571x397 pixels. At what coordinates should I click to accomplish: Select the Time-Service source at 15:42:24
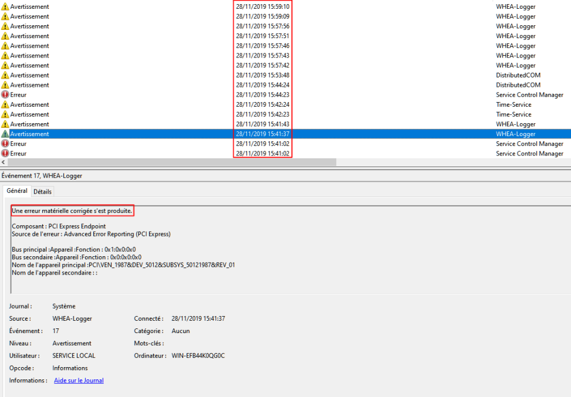point(513,105)
